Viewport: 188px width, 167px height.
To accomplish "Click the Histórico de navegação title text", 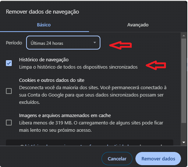I will click(44, 60).
